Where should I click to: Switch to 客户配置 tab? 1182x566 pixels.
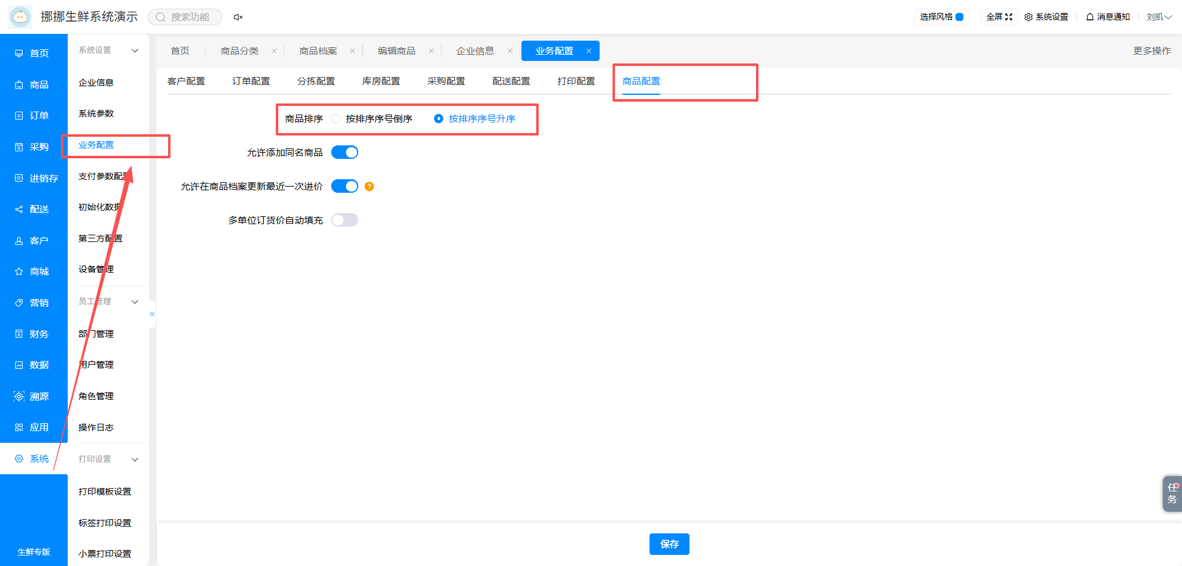186,81
